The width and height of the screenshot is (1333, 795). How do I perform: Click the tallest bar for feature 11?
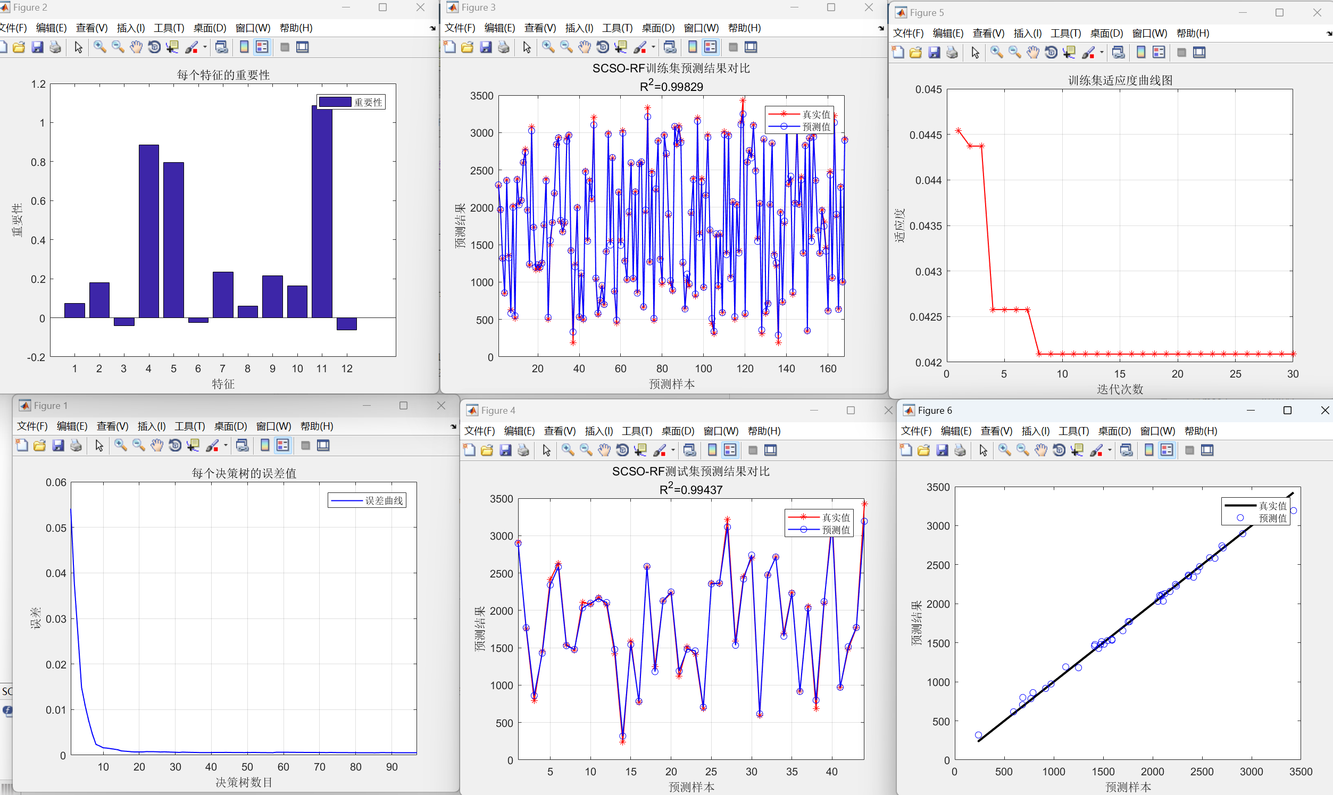(x=322, y=212)
